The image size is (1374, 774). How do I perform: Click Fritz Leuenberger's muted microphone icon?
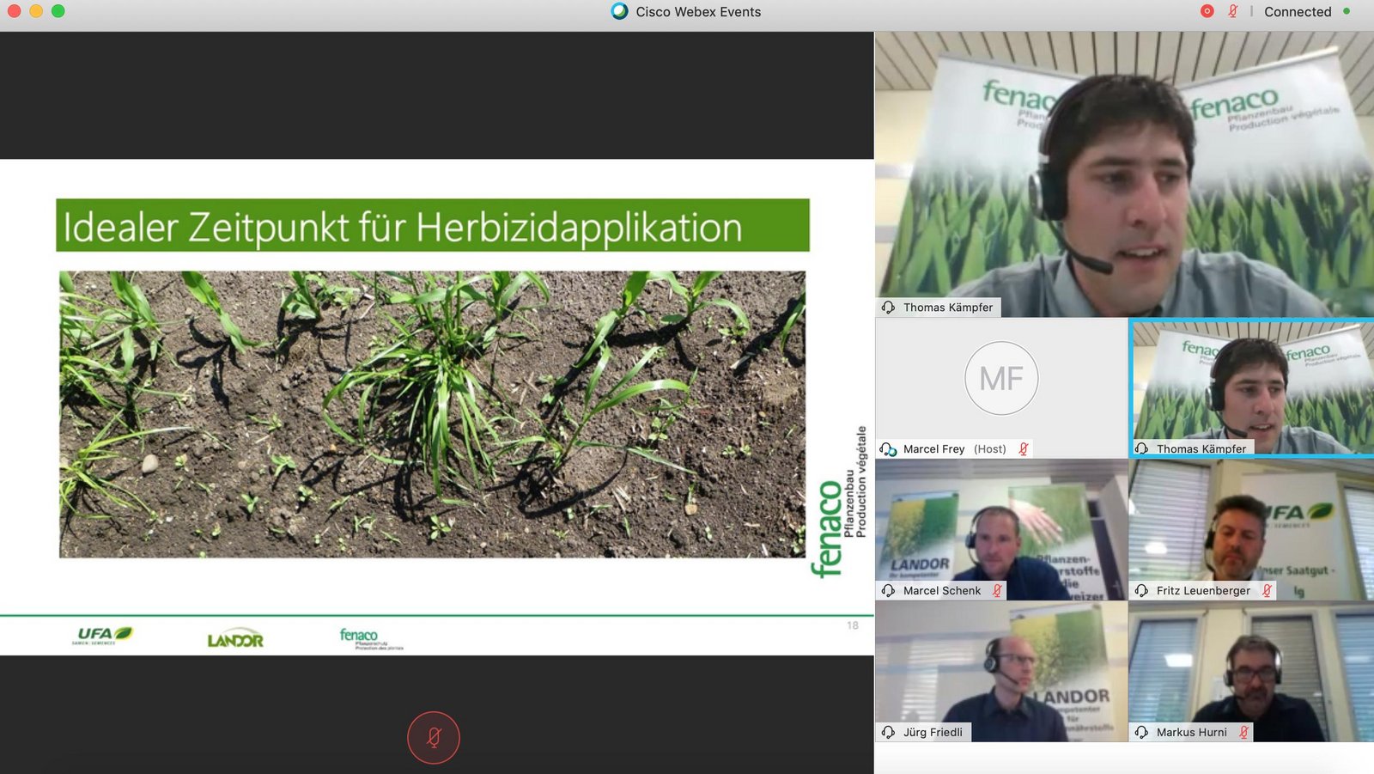pos(1267,591)
